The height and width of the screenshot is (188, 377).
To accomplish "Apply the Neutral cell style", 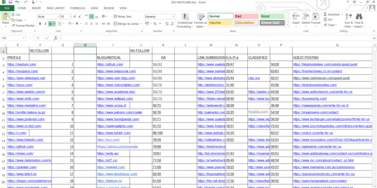I will (x=220, y=23).
